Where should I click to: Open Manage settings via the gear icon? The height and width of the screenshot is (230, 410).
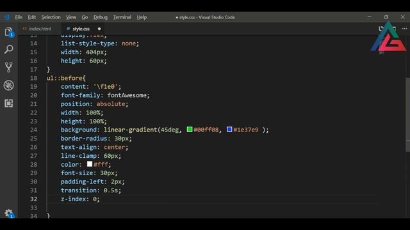tap(8, 213)
